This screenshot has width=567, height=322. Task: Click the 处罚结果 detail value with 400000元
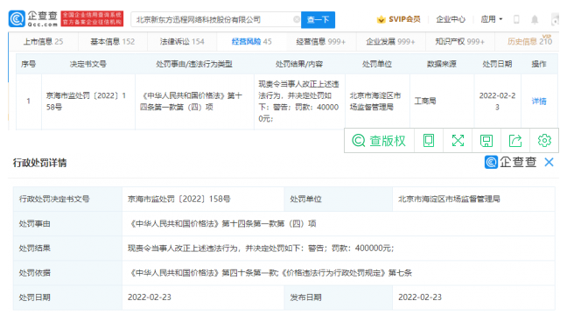click(x=261, y=248)
